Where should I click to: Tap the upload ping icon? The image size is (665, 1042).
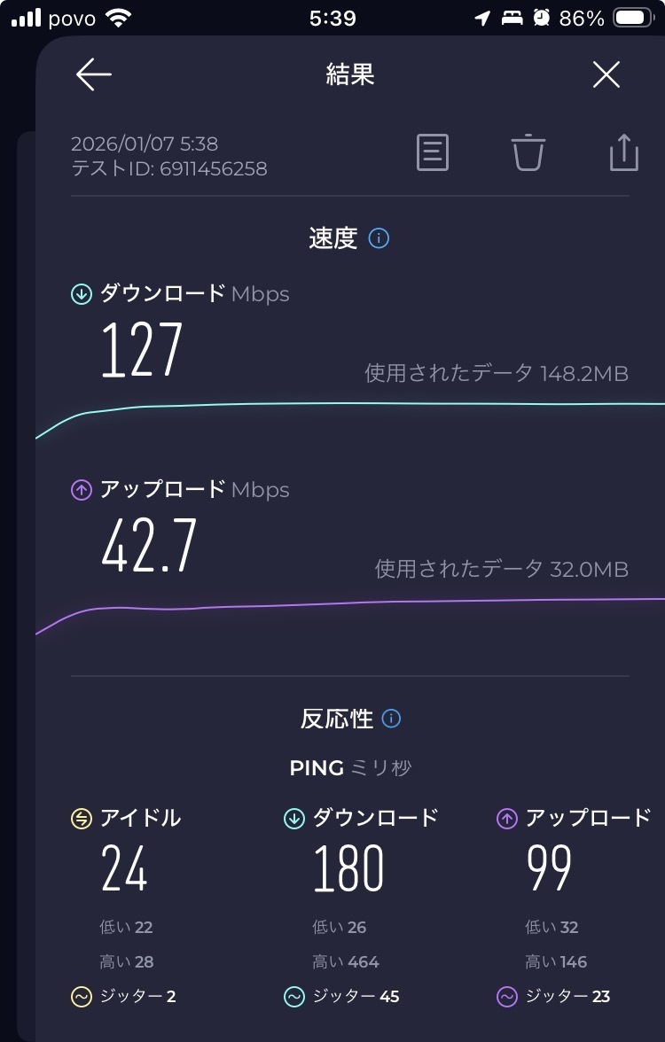506,819
